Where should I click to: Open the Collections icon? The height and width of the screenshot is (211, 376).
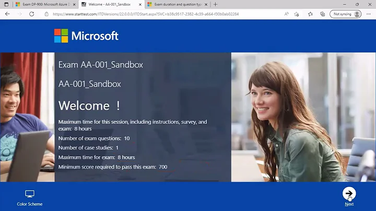(x=323, y=14)
